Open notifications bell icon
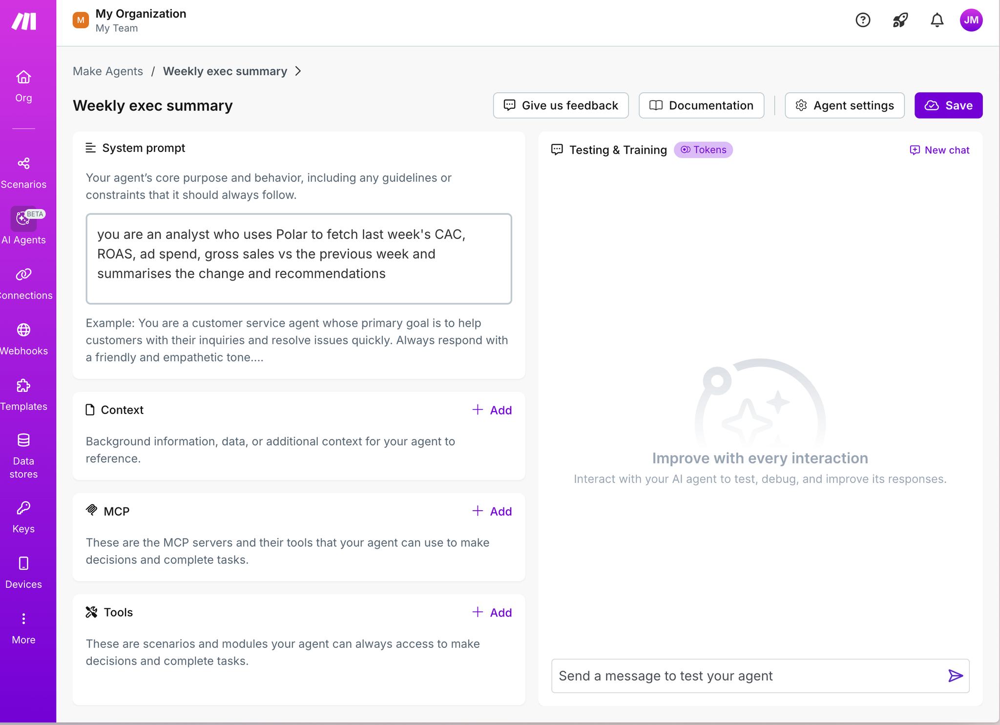The height and width of the screenshot is (725, 1000). pyautogui.click(x=937, y=20)
